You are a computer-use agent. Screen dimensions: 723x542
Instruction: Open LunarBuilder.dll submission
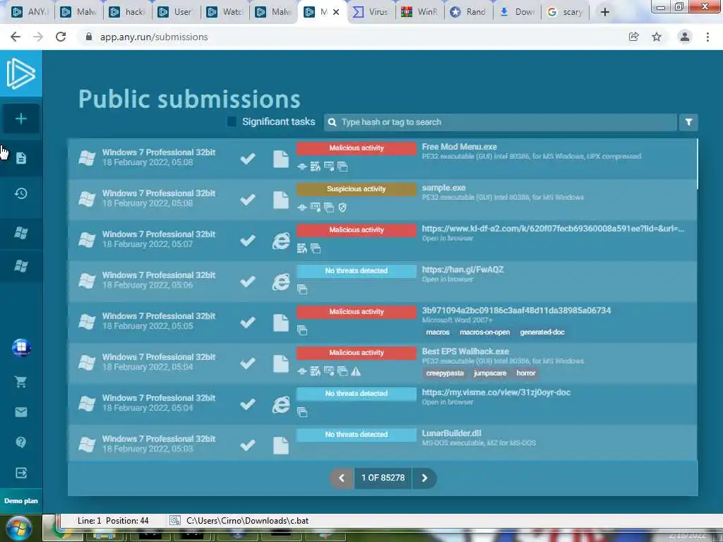451,433
